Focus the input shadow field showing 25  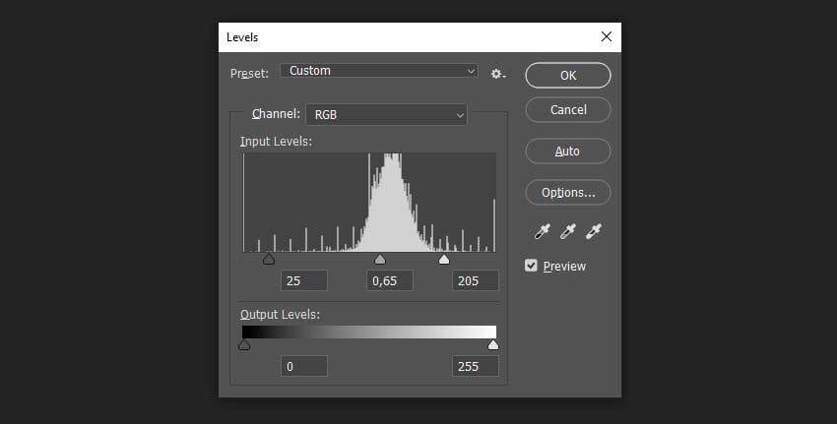303,281
